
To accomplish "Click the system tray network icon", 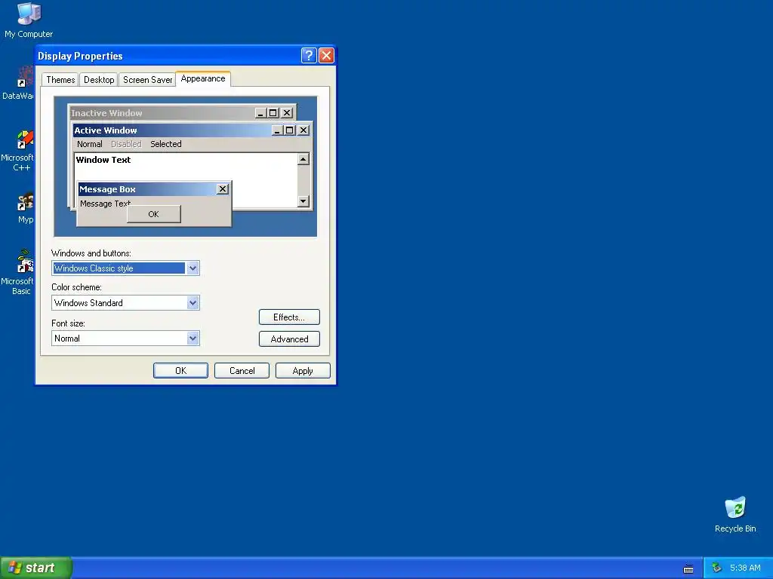I will (x=717, y=568).
